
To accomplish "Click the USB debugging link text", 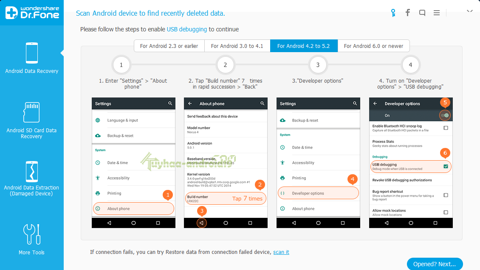I will [x=187, y=29].
